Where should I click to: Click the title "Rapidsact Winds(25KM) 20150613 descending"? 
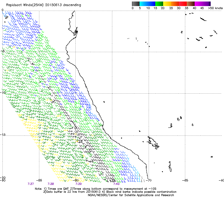coord(43,5)
